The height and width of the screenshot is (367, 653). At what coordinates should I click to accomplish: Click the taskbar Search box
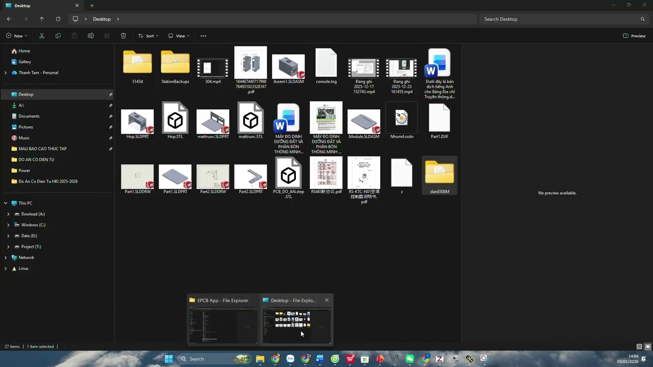tap(215, 359)
